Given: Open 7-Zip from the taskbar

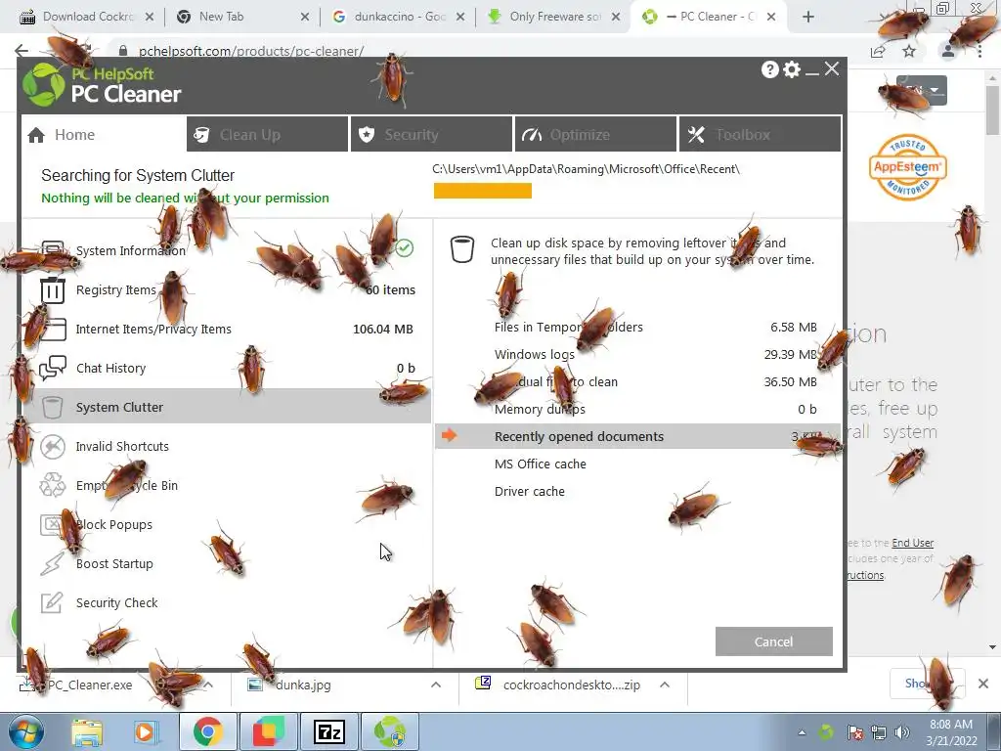Looking at the screenshot, I should [329, 731].
